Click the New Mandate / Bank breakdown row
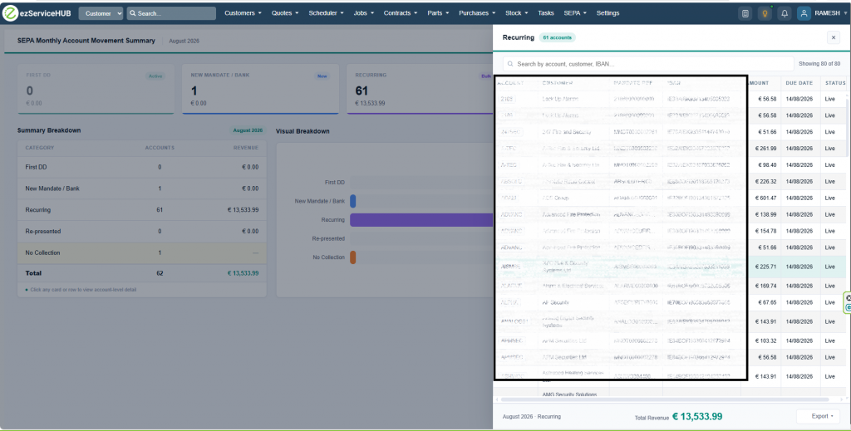The height and width of the screenshot is (431, 851). (141, 189)
